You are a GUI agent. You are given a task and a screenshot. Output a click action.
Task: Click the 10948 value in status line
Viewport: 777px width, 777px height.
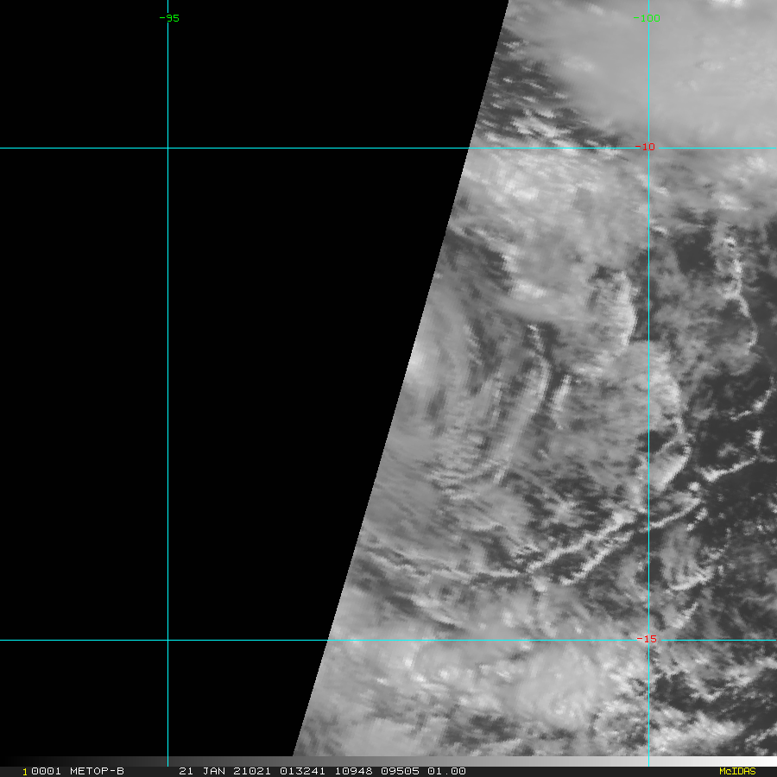click(353, 771)
